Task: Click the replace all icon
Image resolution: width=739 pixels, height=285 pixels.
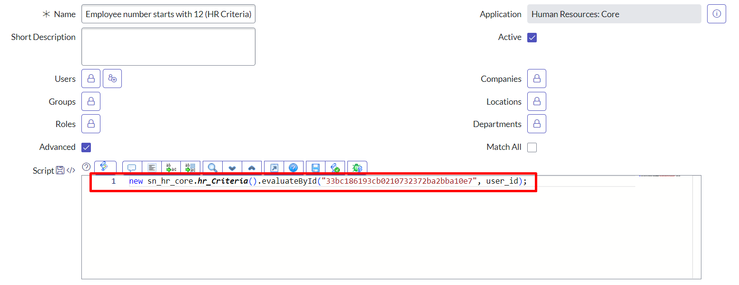Action: coord(190,168)
